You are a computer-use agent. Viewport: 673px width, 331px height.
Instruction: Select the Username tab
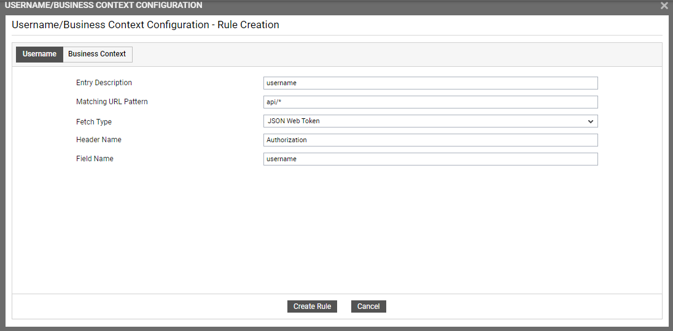[x=39, y=54]
